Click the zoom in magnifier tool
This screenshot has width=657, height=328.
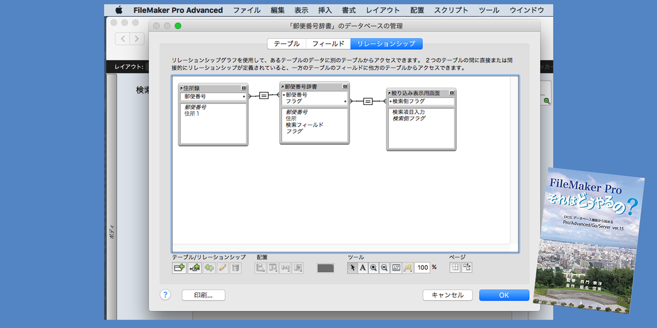(x=374, y=268)
